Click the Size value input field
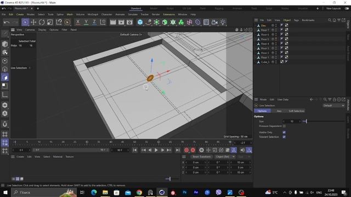This screenshot has height=197, width=351. pos(292,121)
